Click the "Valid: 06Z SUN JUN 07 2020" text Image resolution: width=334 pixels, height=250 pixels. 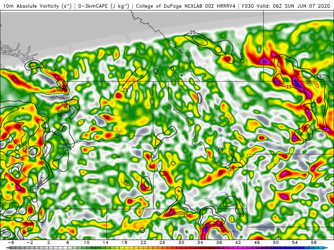coord(294,6)
